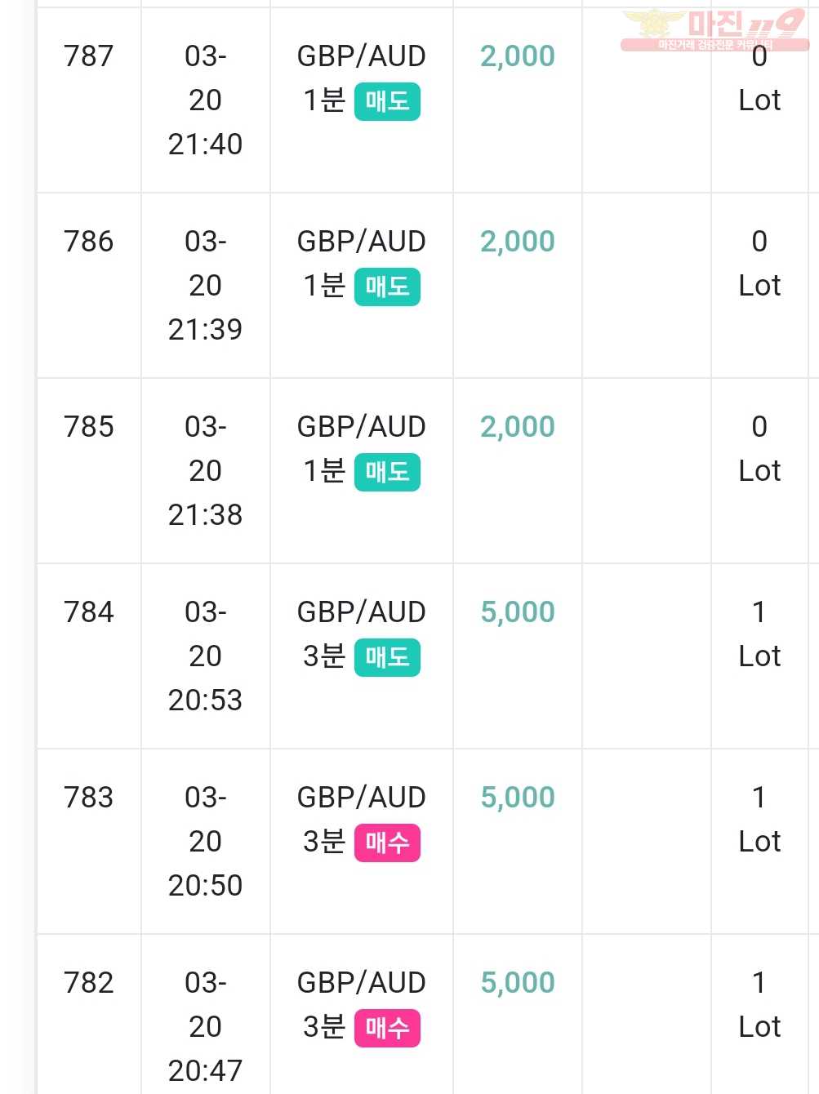
Task: Select order number 783
Action: [x=89, y=798]
